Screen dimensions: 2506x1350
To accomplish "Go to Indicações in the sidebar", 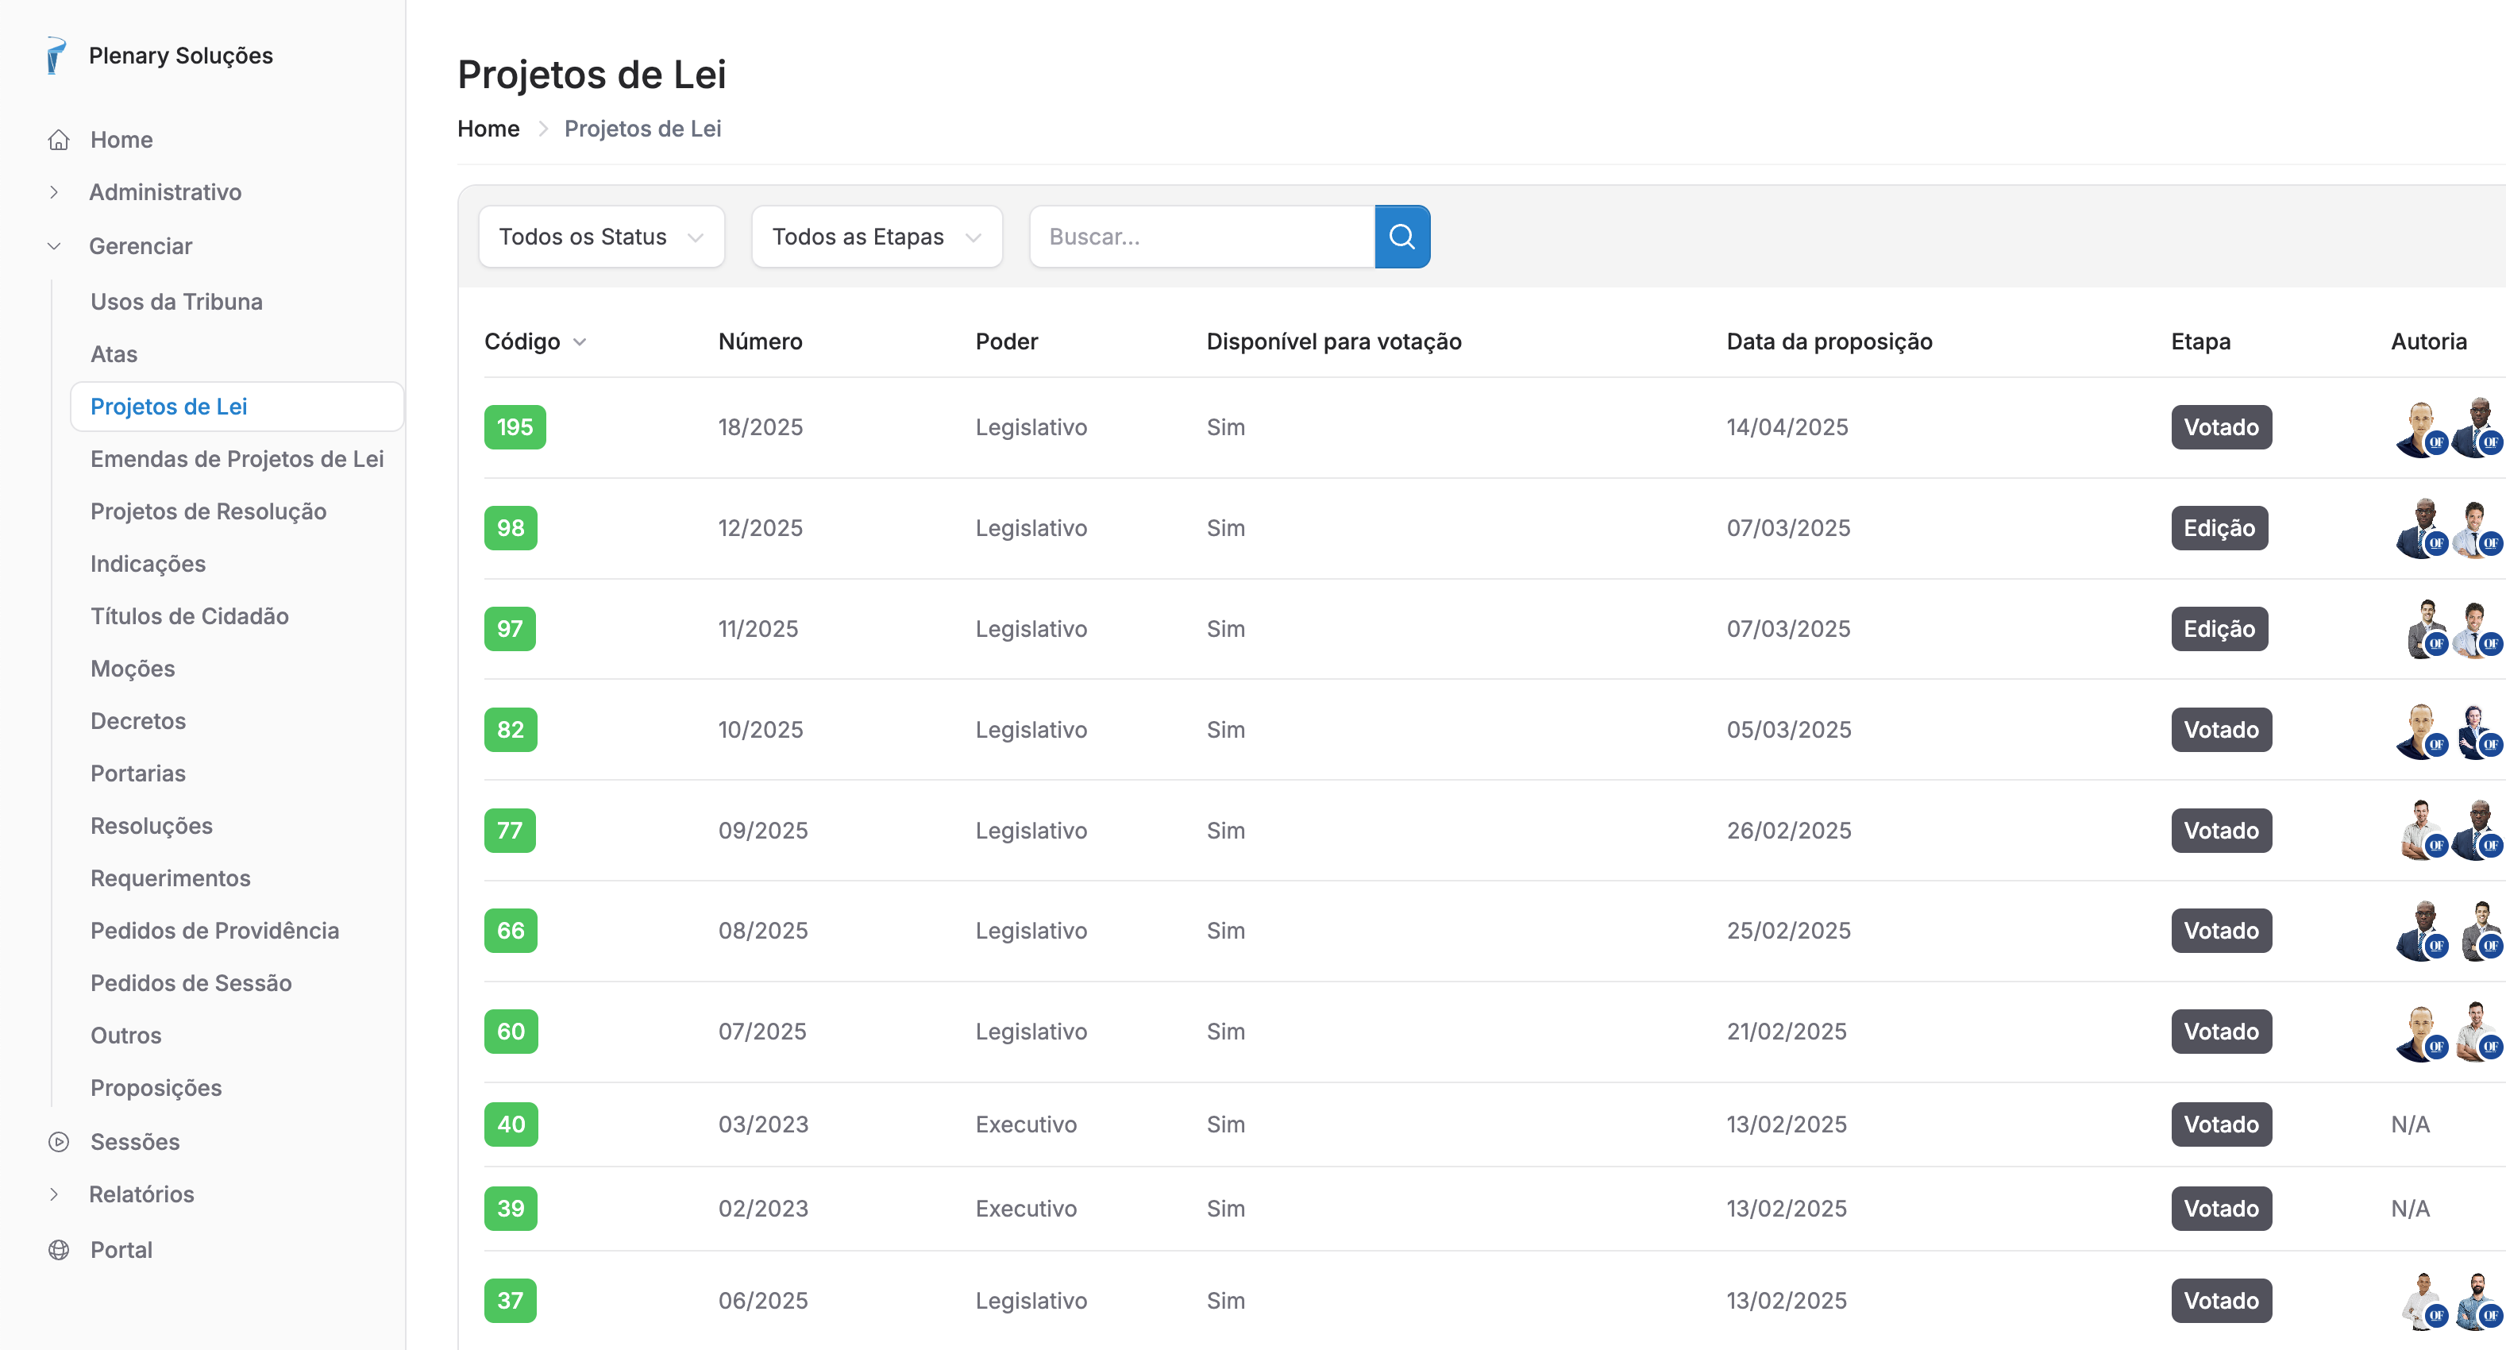I will tap(148, 564).
